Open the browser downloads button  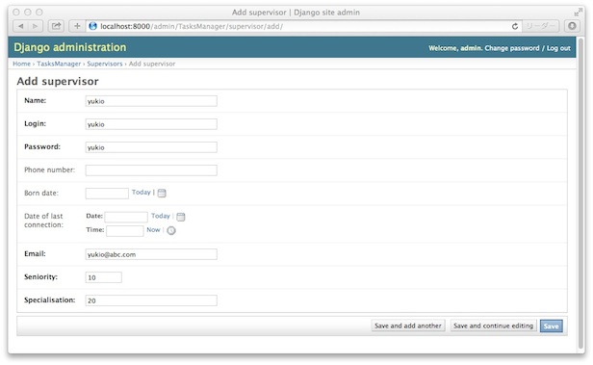pyautogui.click(x=572, y=26)
